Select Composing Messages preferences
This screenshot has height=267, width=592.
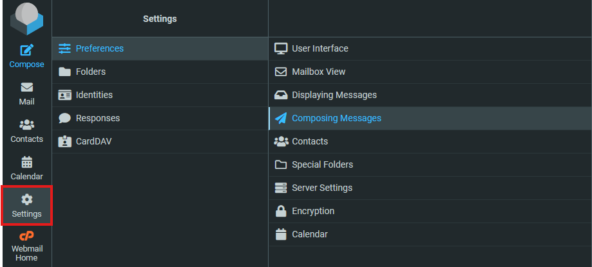coord(336,118)
